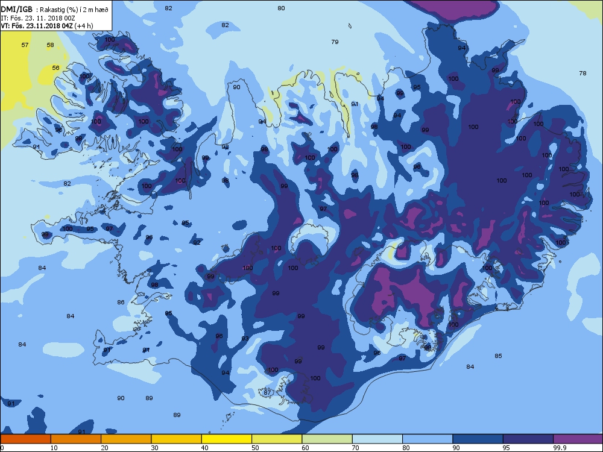603x452 pixels.
Task: Click the humidity value 58
Action: [51, 45]
